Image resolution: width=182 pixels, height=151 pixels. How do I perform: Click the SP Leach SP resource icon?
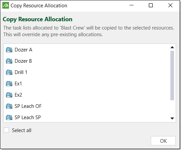[x=9, y=117]
